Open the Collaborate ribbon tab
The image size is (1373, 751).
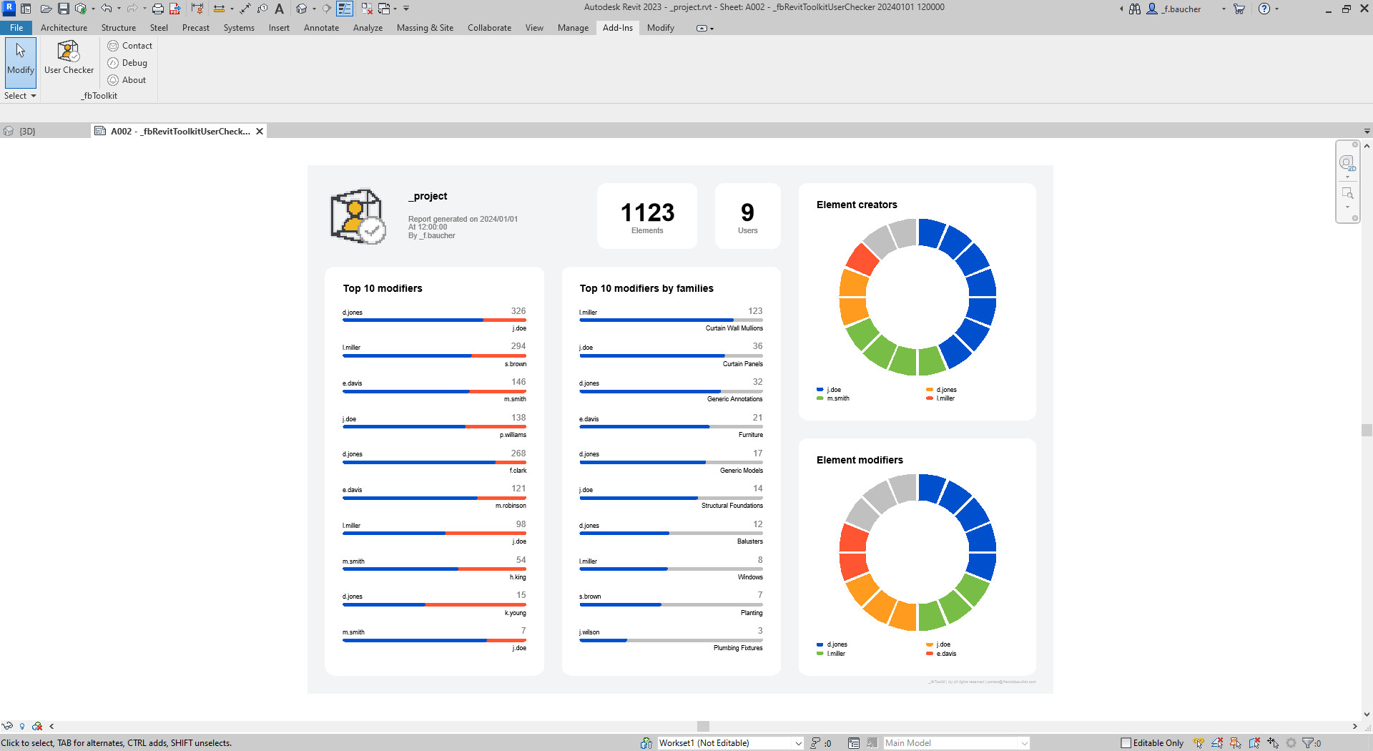[489, 28]
